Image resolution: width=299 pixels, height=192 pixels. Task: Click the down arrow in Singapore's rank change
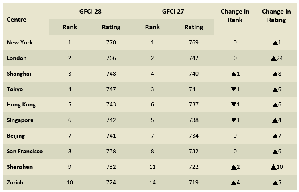(x=233, y=120)
